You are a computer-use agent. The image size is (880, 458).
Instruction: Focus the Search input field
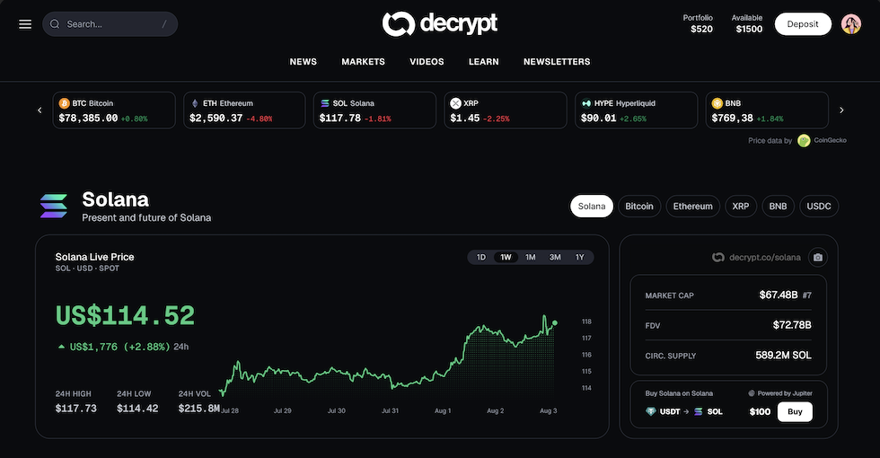(x=110, y=24)
